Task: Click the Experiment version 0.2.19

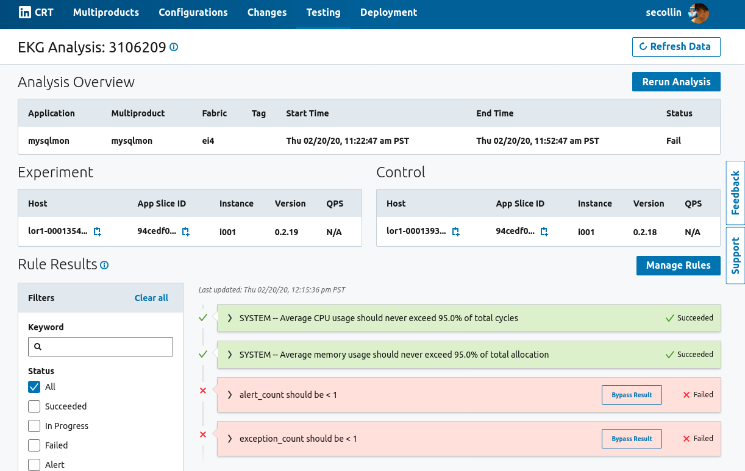Action: pyautogui.click(x=287, y=232)
